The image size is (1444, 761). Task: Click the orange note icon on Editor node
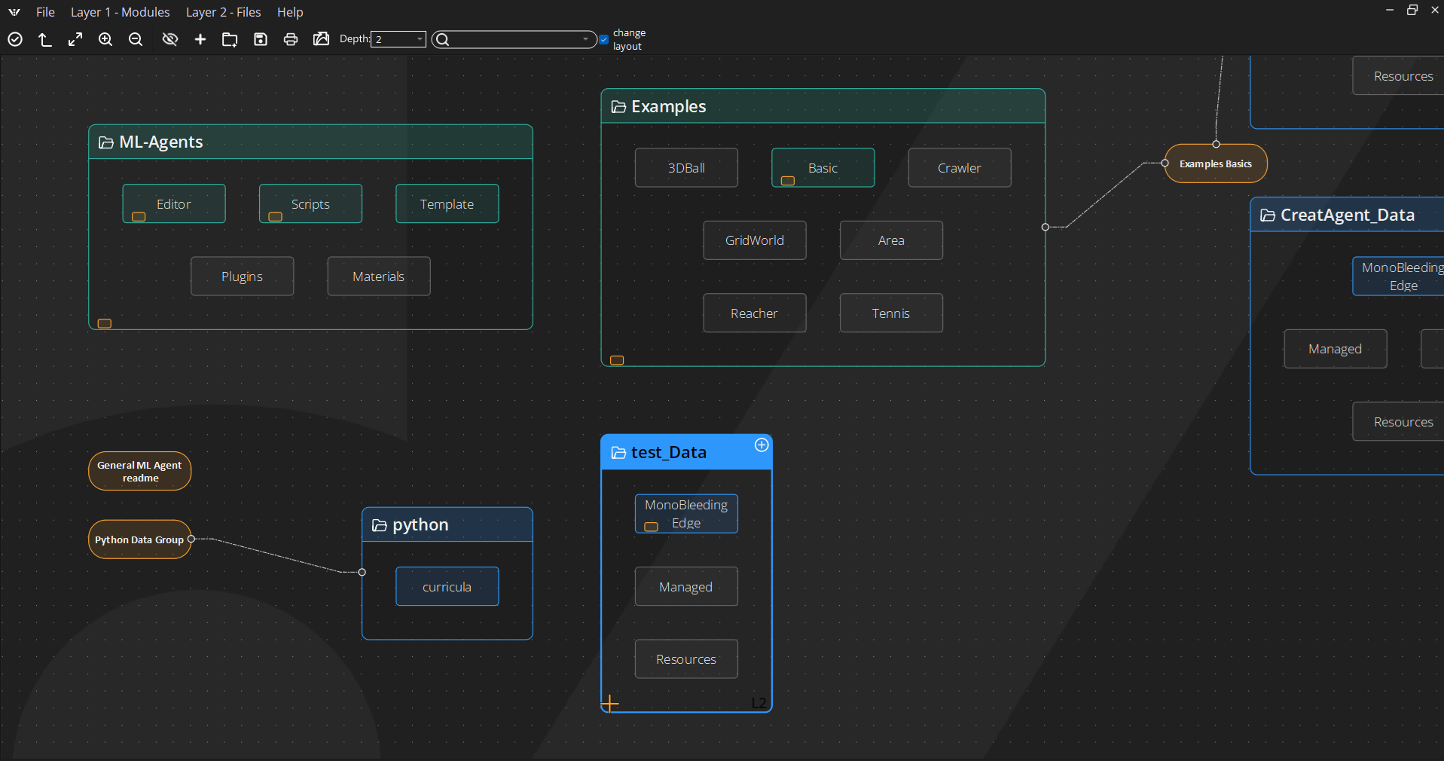(x=139, y=217)
